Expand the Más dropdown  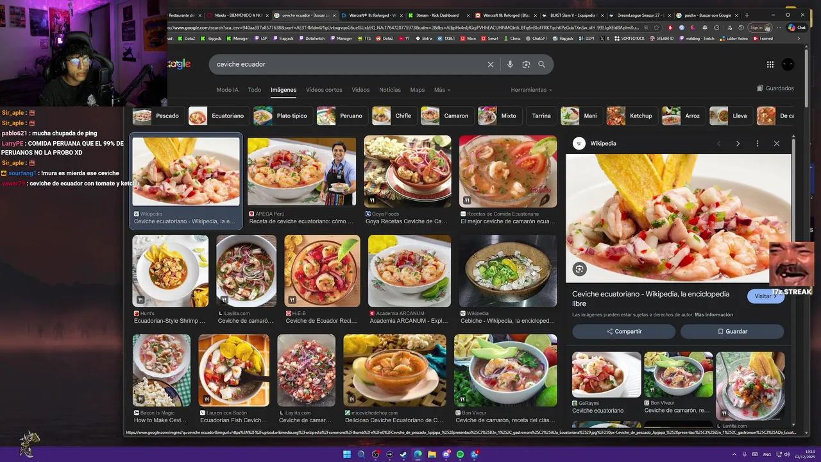[442, 90]
